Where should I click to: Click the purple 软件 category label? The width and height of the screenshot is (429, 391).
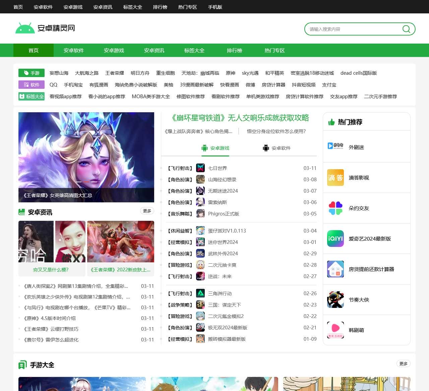(x=32, y=85)
